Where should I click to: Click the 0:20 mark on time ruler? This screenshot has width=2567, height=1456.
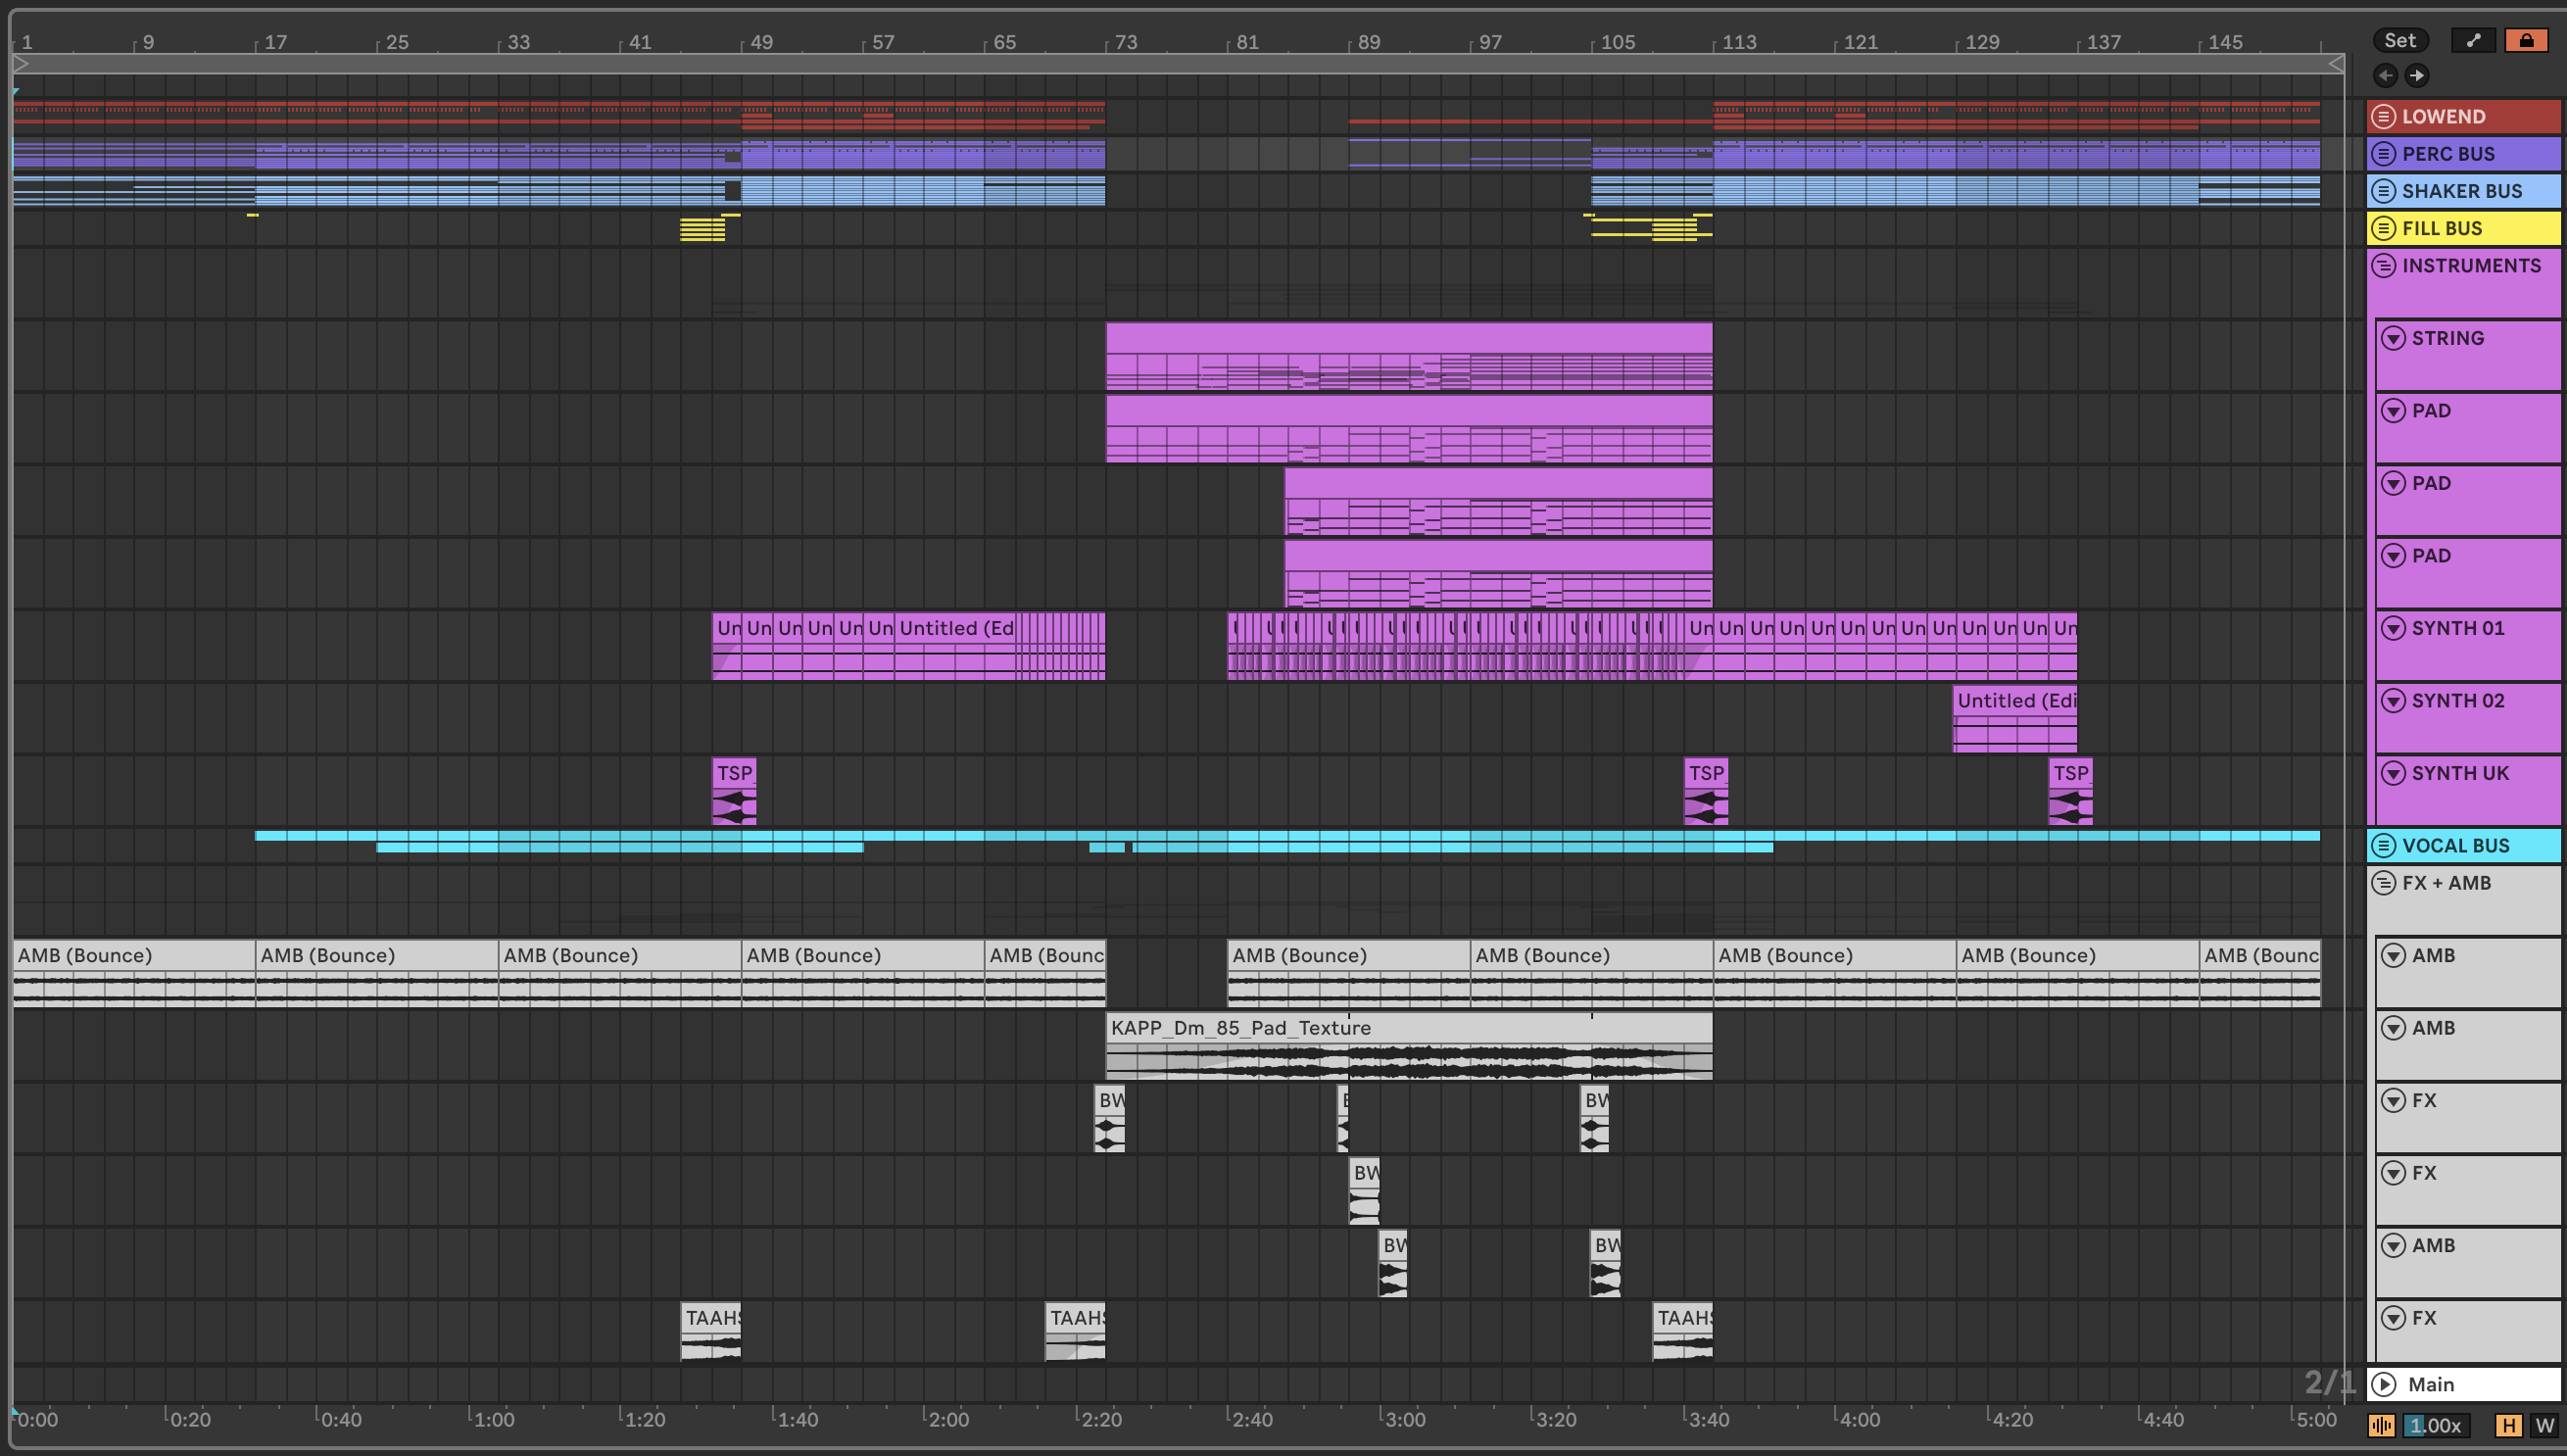tap(189, 1419)
